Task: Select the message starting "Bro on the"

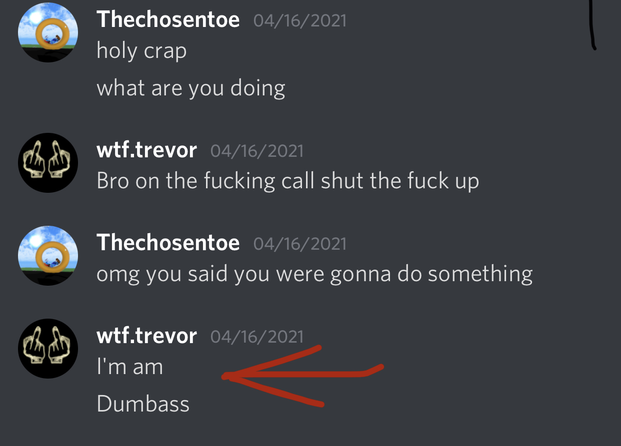Action: click(x=288, y=181)
